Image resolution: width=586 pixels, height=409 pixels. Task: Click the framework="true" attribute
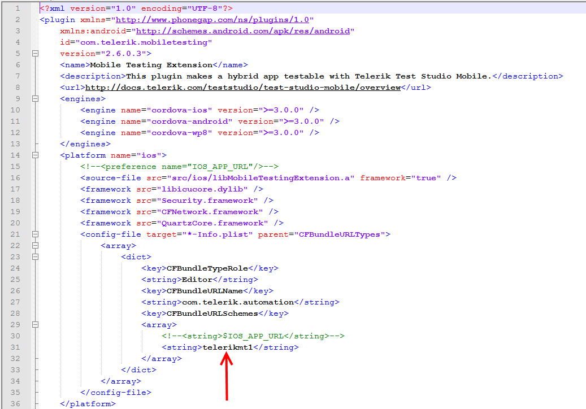pos(401,178)
